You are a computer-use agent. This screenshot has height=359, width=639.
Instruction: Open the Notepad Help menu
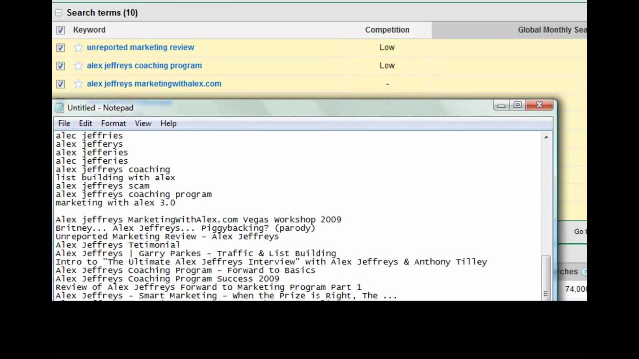(x=168, y=123)
